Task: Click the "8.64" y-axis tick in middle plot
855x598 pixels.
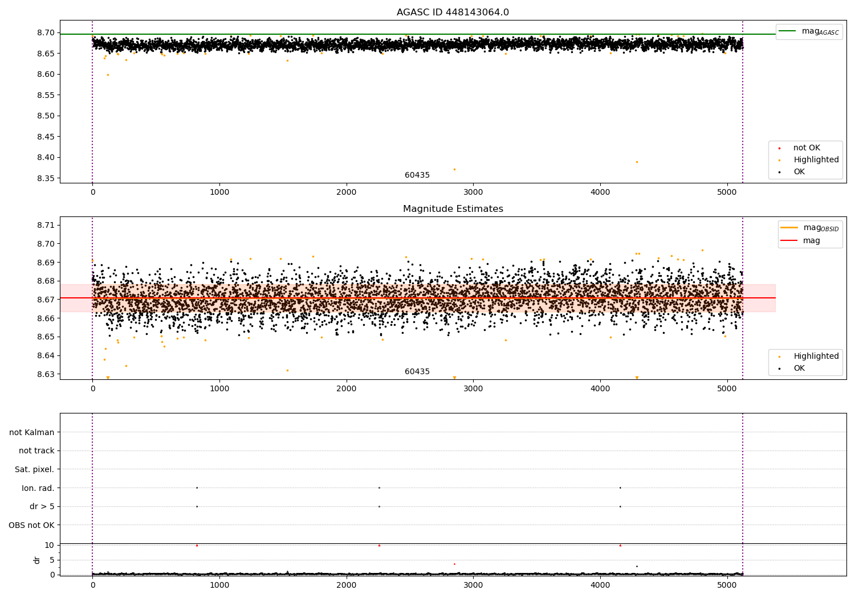Action: click(x=46, y=356)
